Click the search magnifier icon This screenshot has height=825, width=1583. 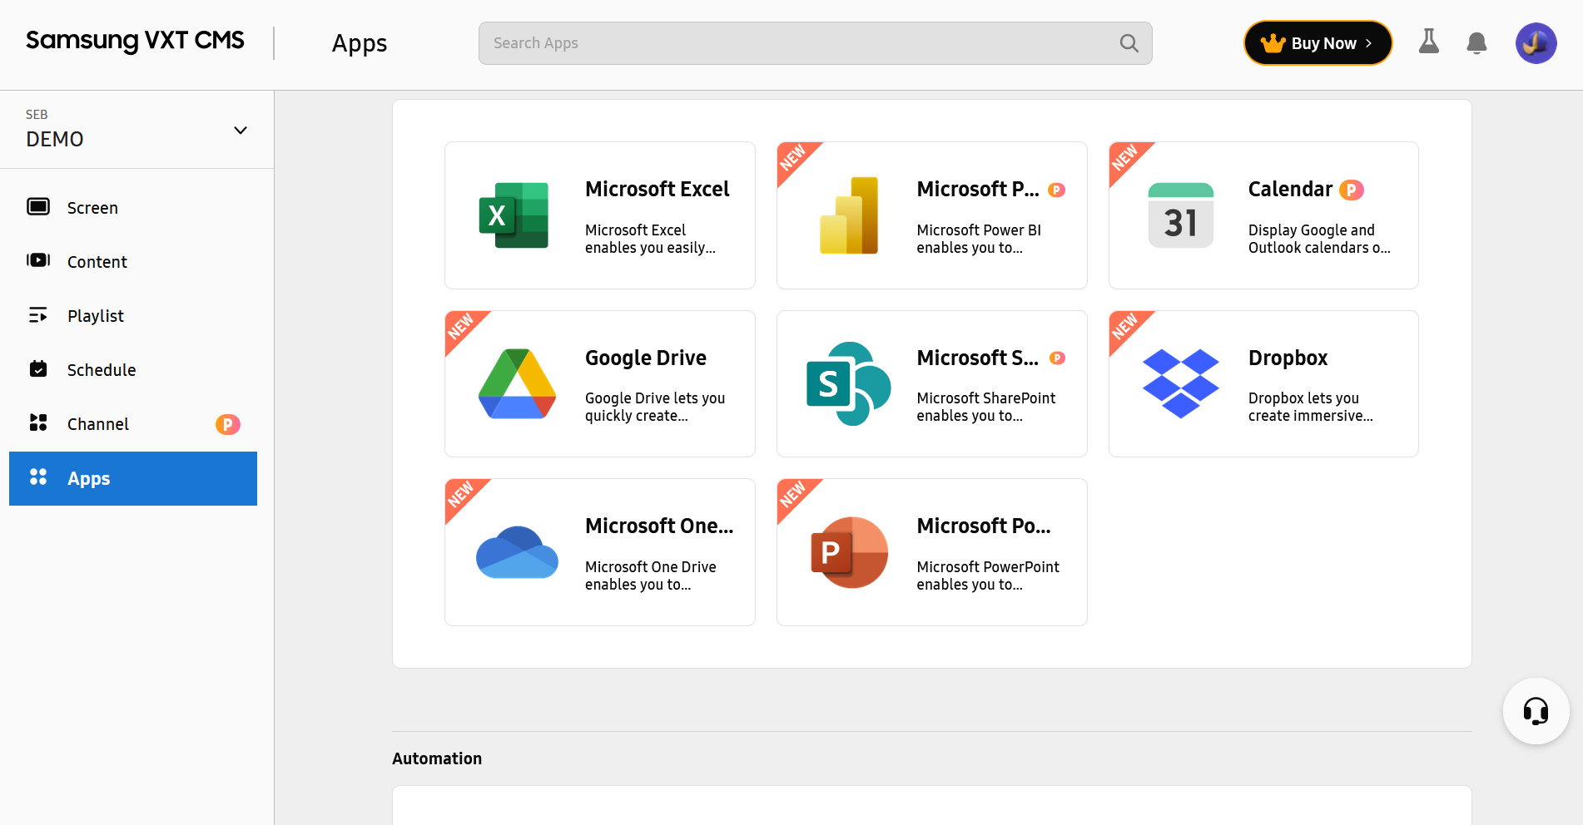[1129, 43]
